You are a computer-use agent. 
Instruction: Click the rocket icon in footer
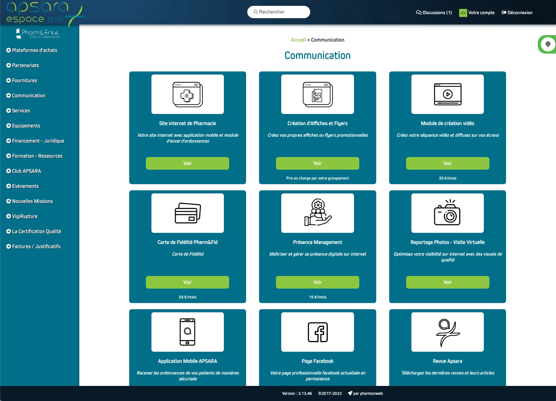[x=350, y=393]
